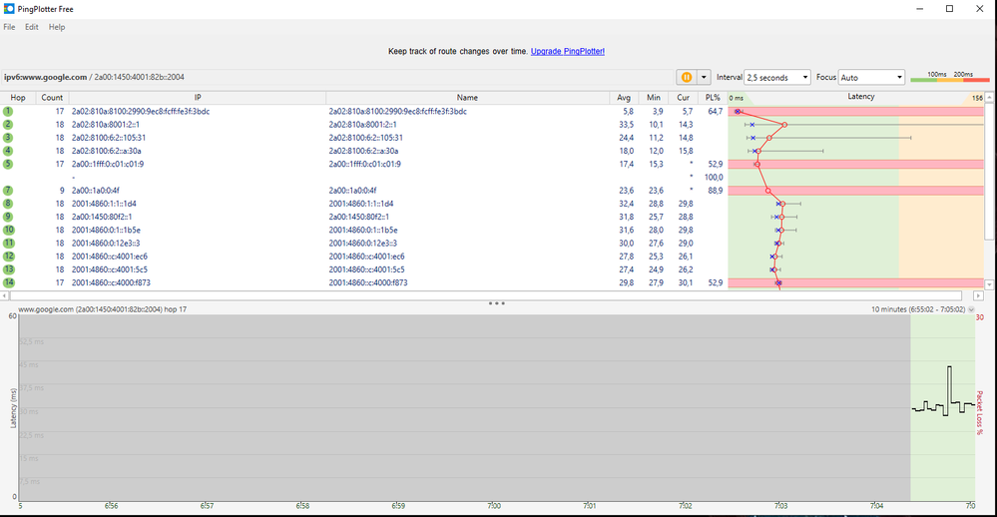Click name 2001:4860:0:12e3::3 in Name column
997x517 pixels.
pyautogui.click(x=363, y=243)
